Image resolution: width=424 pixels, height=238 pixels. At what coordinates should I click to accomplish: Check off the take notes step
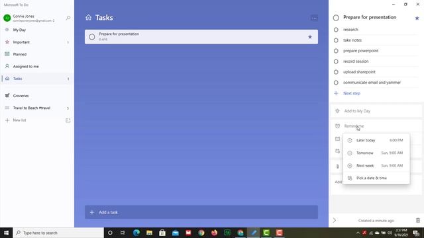[336, 40]
